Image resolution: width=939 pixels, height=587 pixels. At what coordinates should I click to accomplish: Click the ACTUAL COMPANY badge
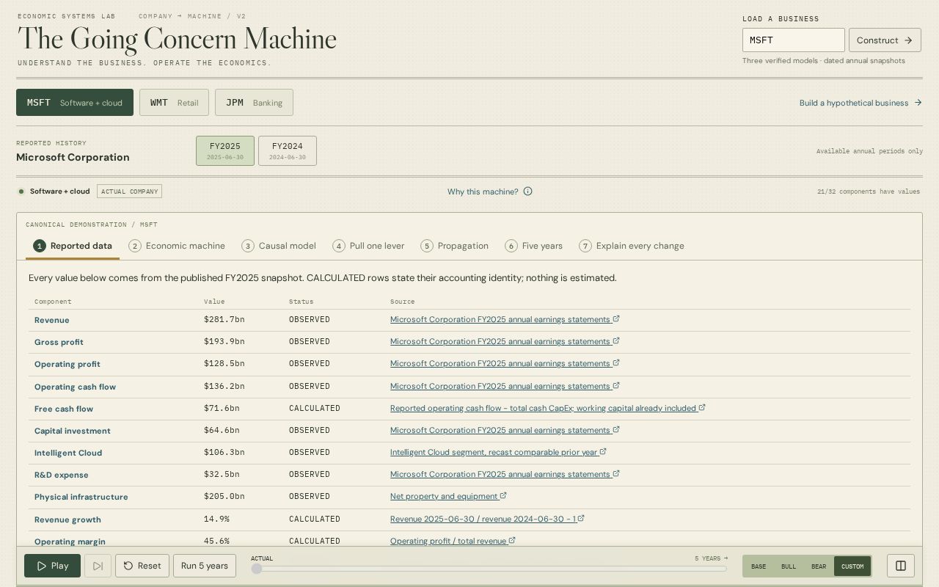pyautogui.click(x=129, y=192)
